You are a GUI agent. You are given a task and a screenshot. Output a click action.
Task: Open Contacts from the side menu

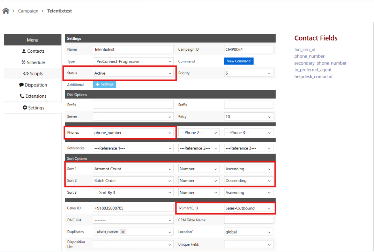tap(33, 51)
